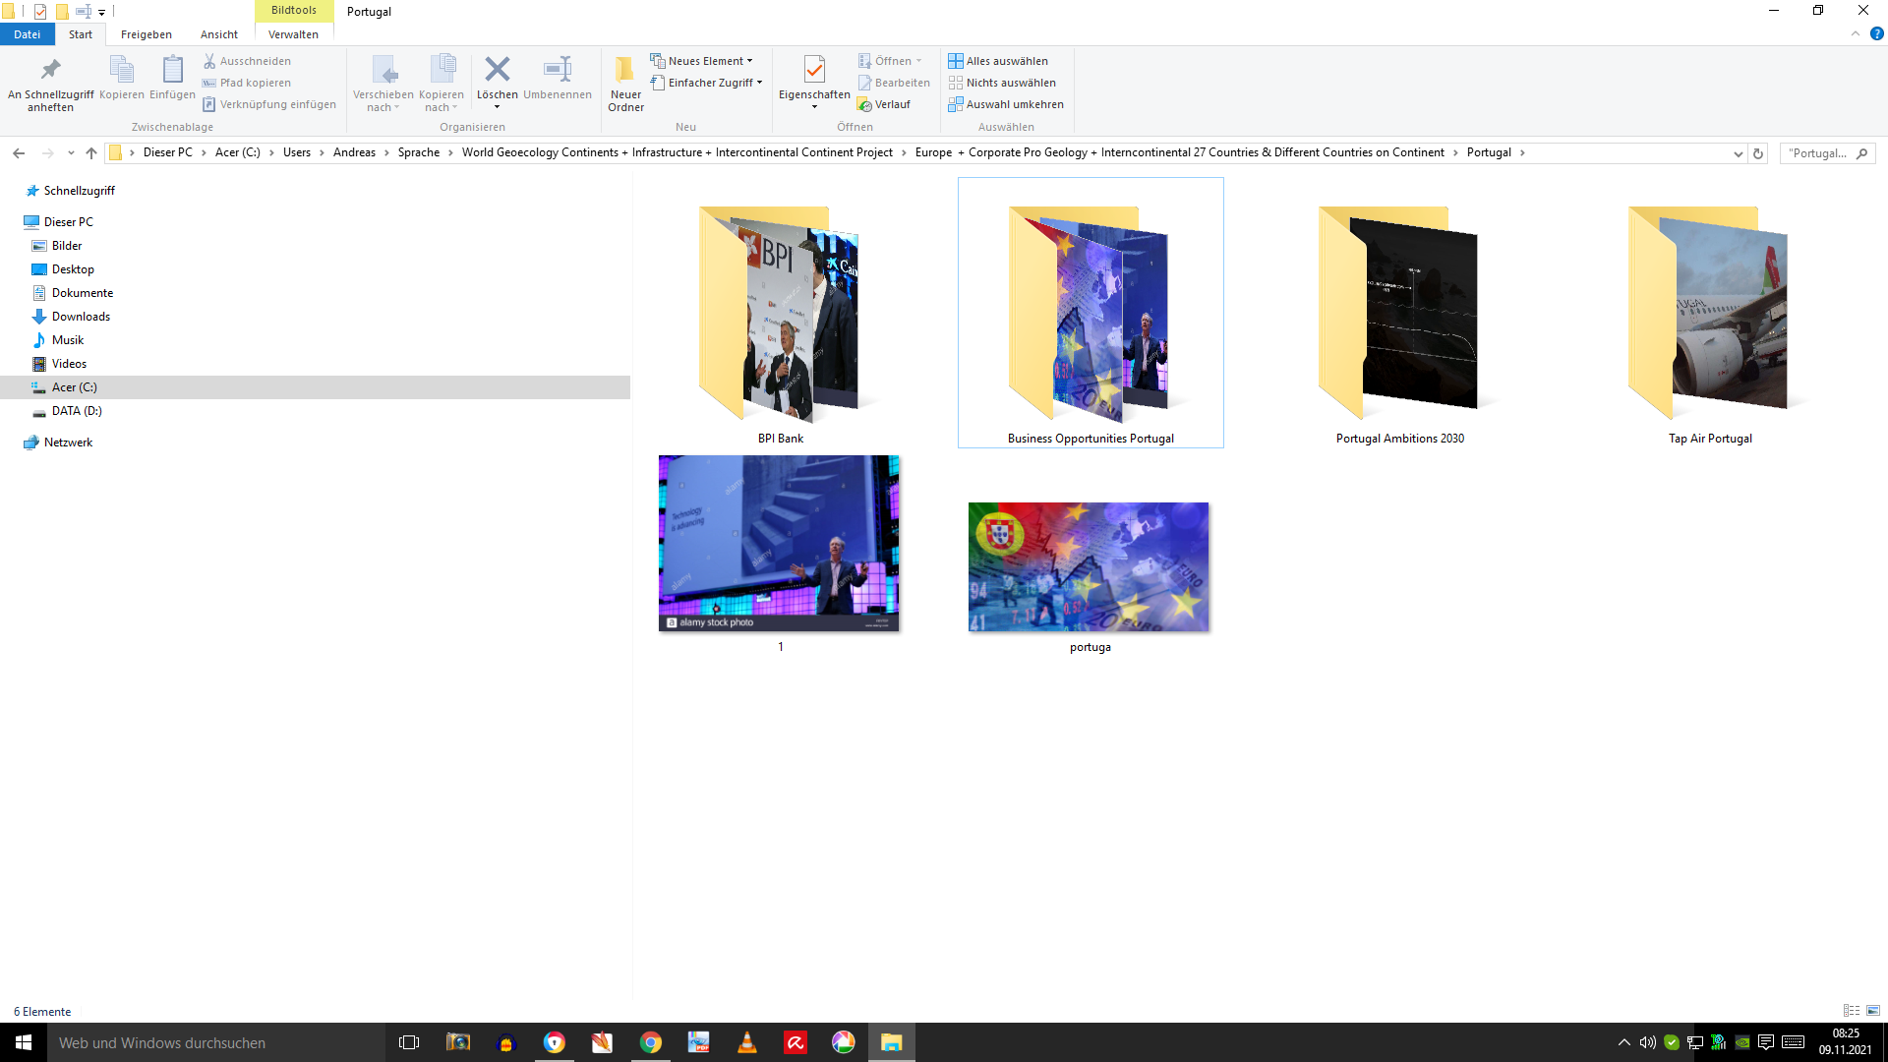Open Downloads in navigation pane
The width and height of the screenshot is (1888, 1062).
point(81,317)
